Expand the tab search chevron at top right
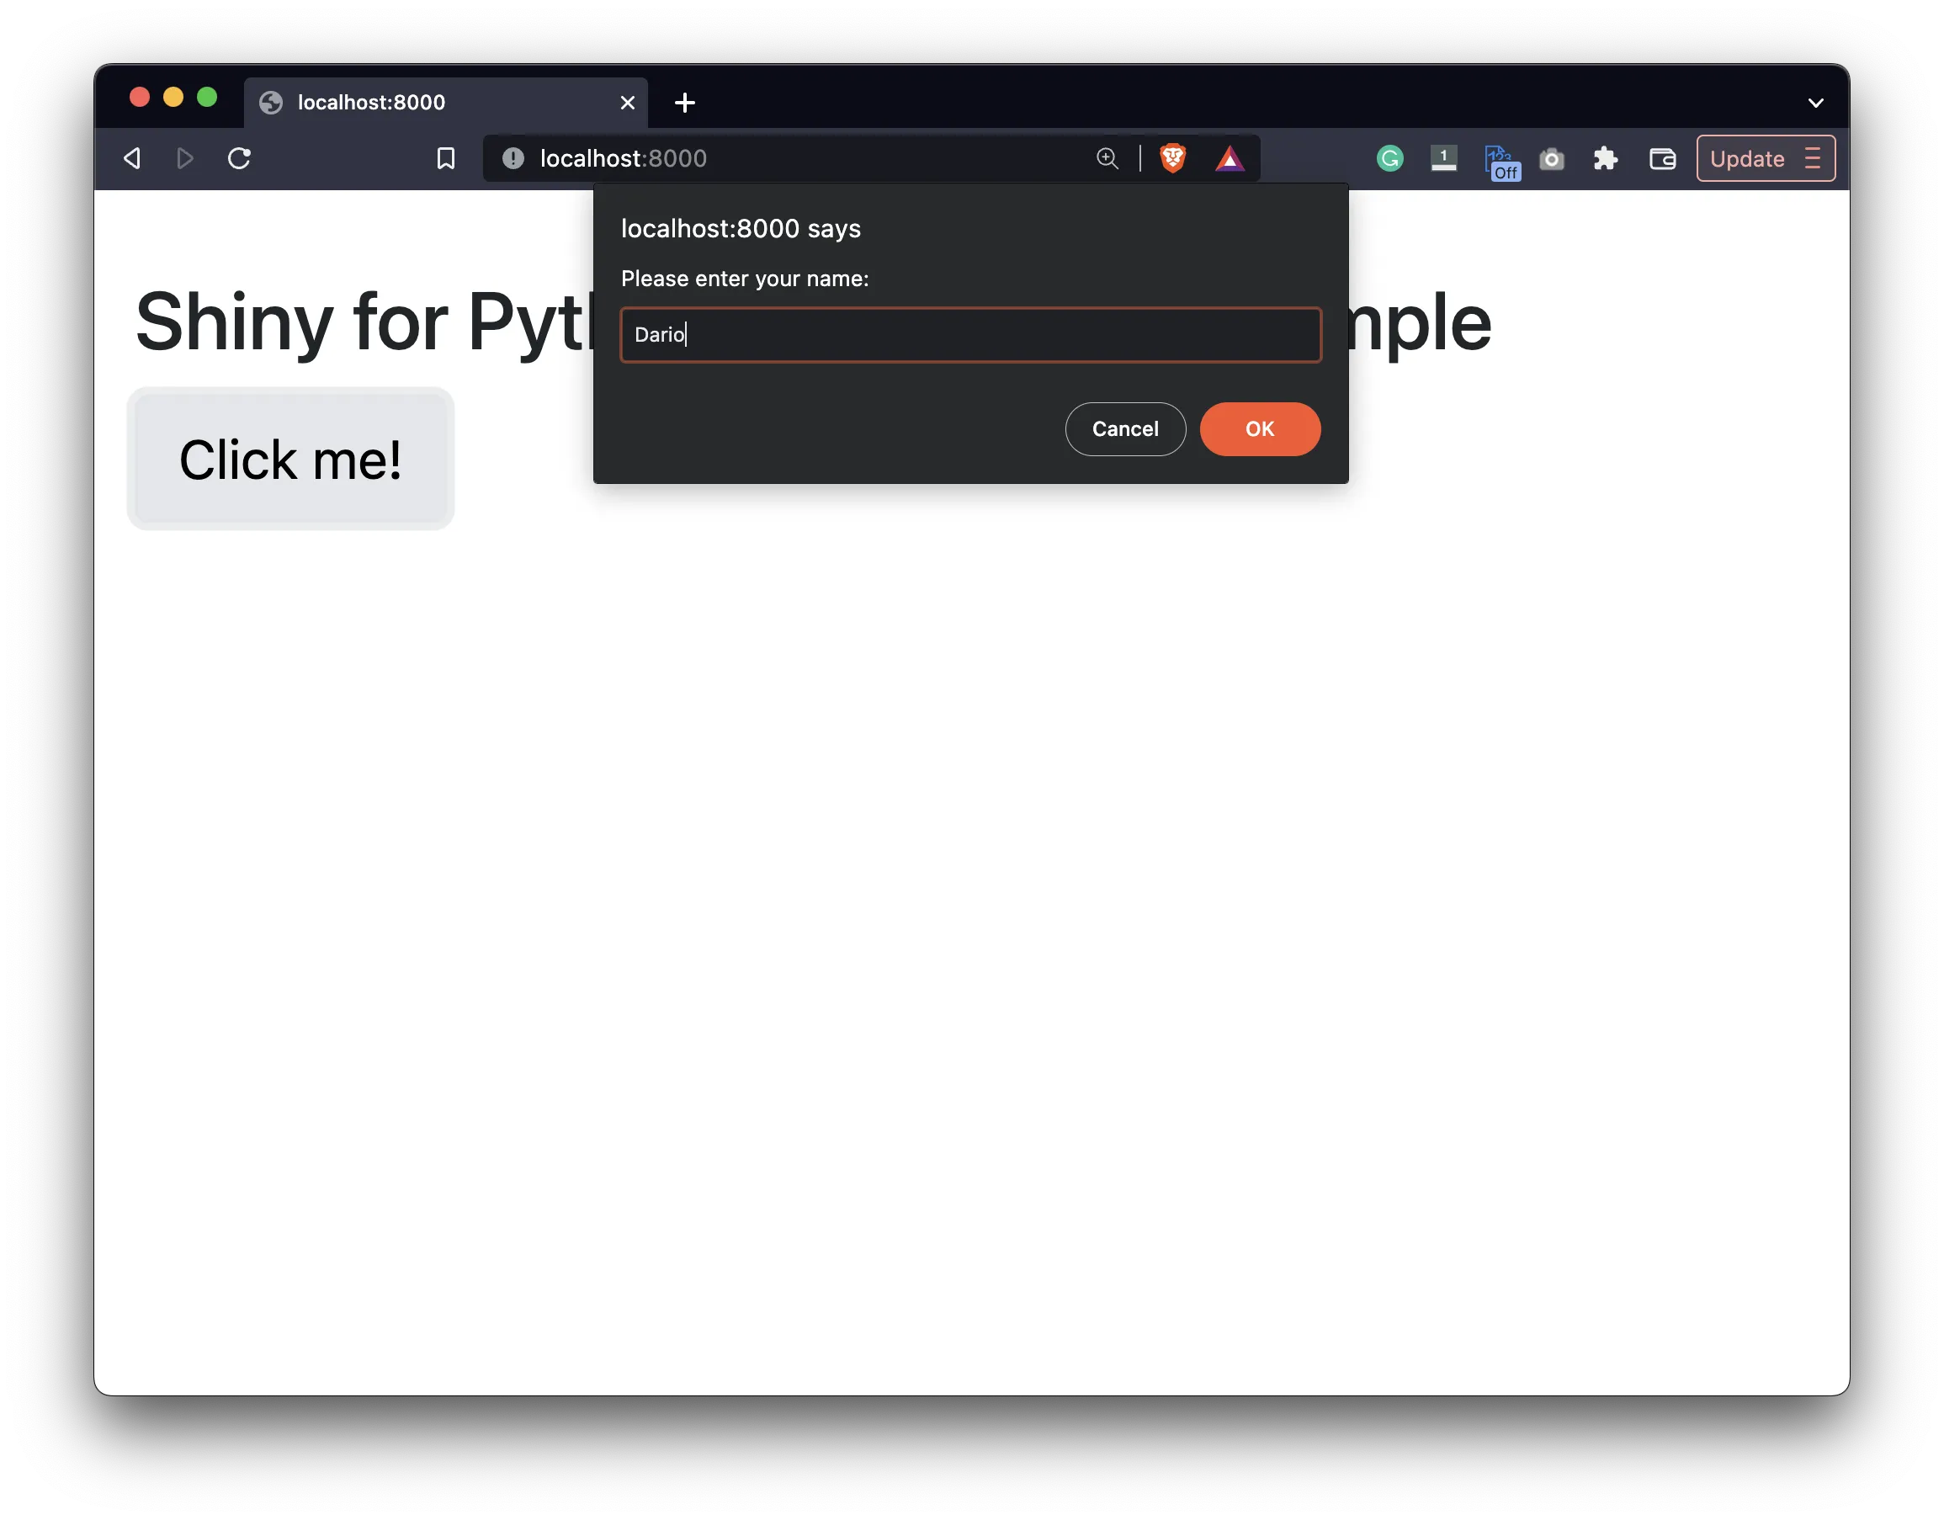 1816,102
